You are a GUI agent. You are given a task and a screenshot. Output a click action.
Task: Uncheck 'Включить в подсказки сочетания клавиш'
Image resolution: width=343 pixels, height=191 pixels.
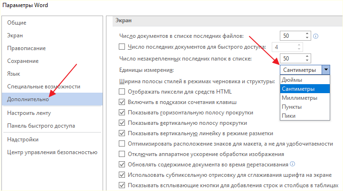pos(122,102)
